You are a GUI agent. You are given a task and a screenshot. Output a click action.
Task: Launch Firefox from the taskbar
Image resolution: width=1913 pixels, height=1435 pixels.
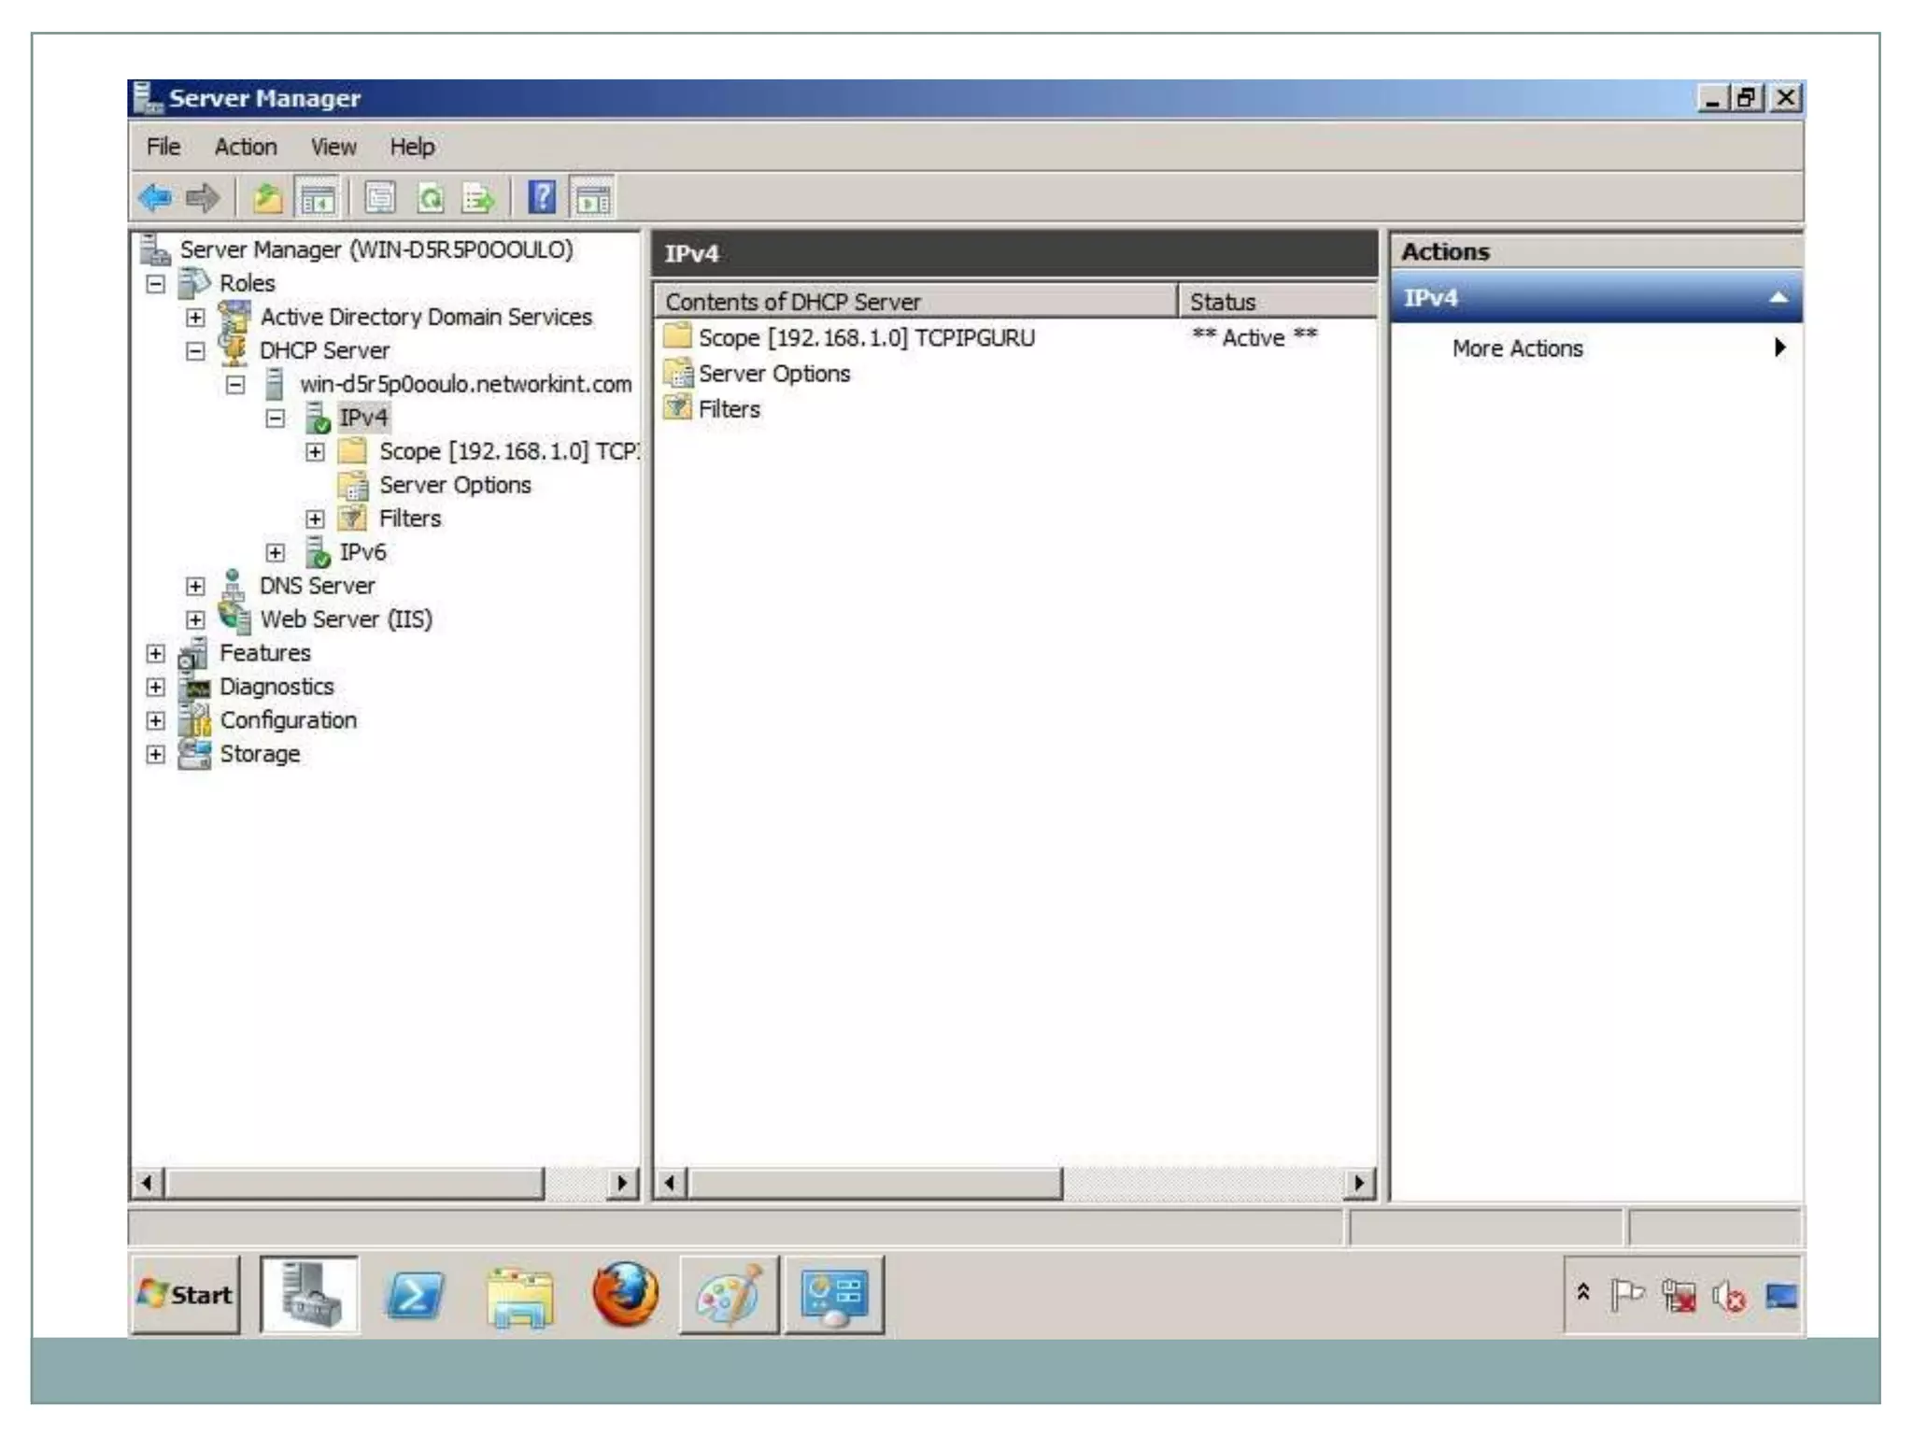click(625, 1294)
